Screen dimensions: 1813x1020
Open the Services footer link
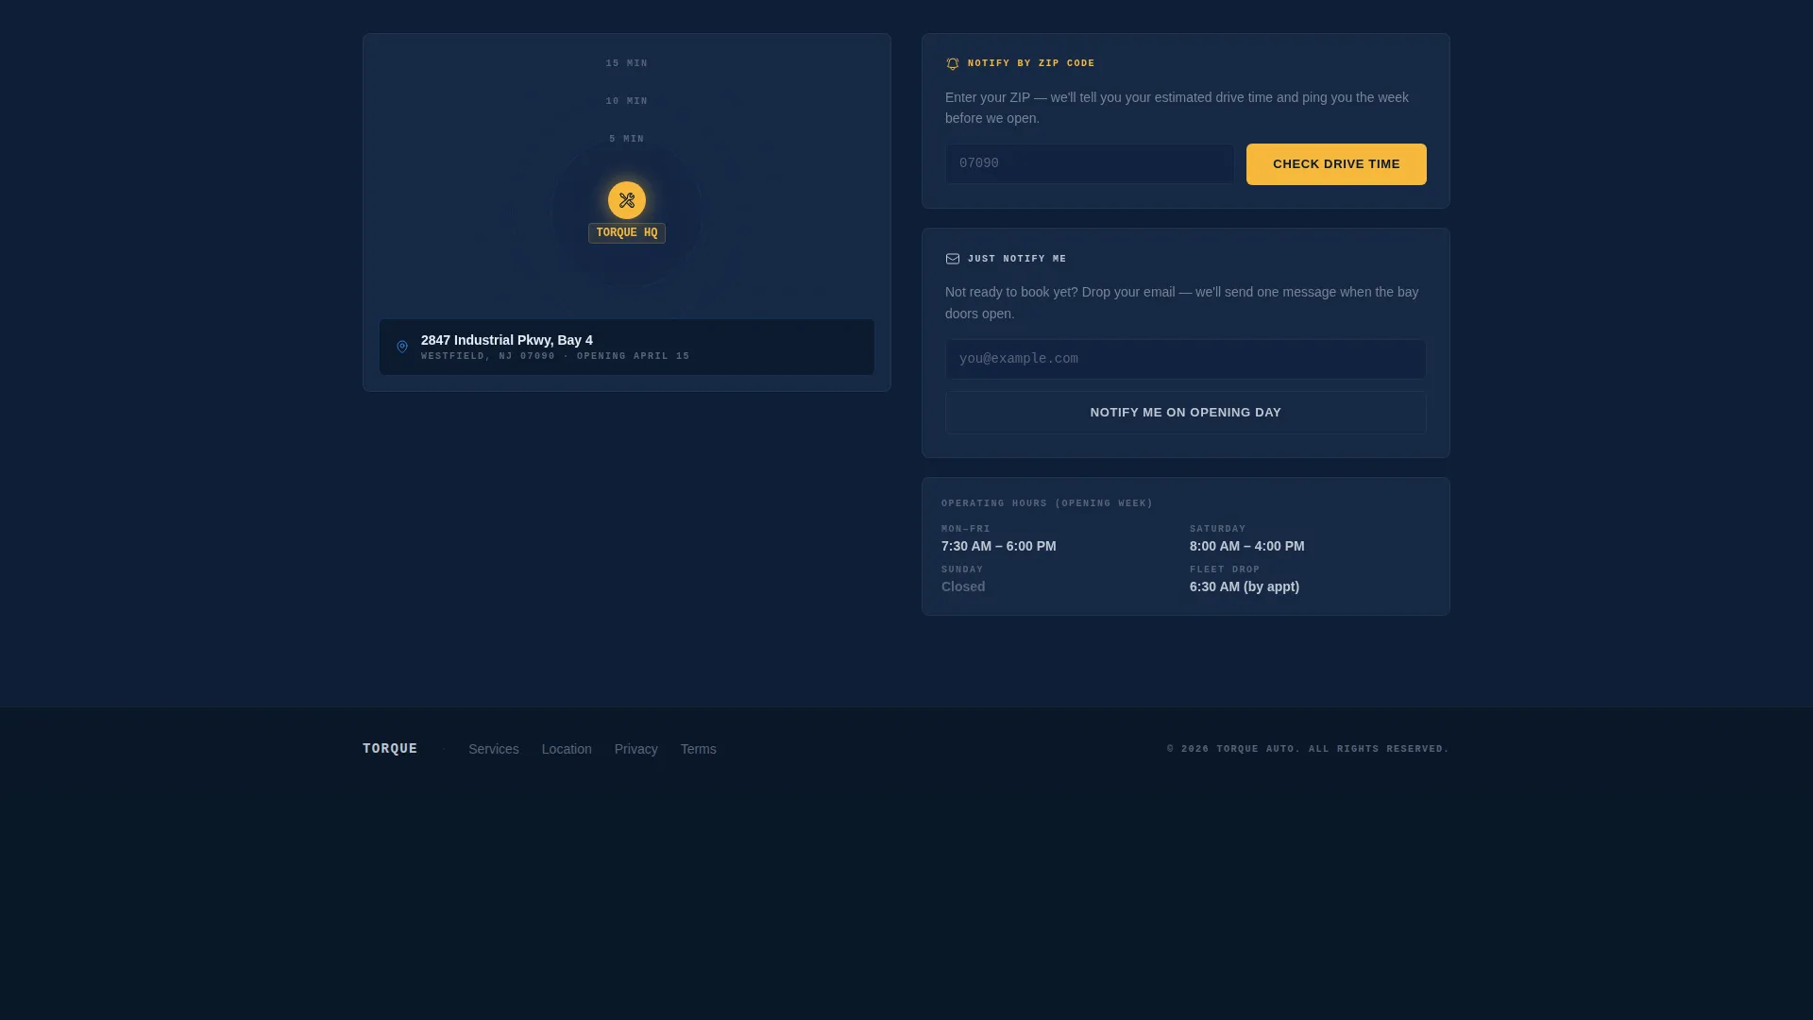click(x=494, y=749)
